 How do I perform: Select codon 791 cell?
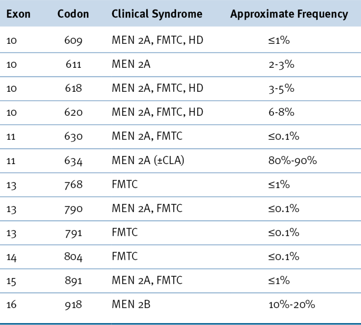pos(73,233)
